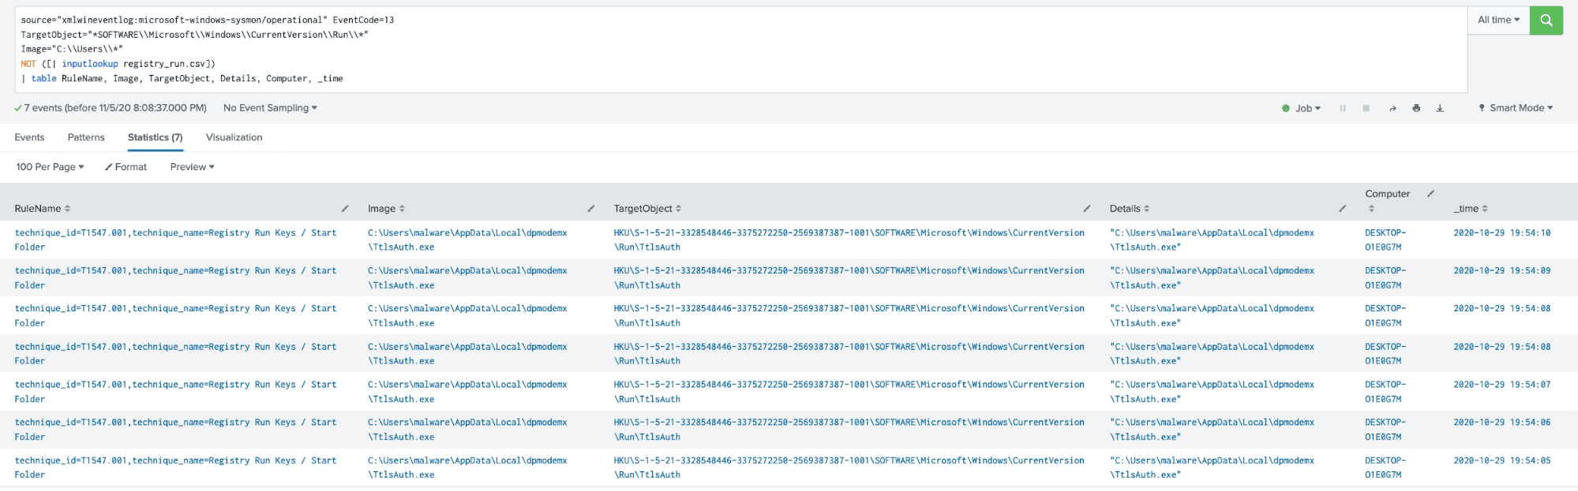
Task: Edit the TargetObject column pencil icon
Action: [1087, 209]
